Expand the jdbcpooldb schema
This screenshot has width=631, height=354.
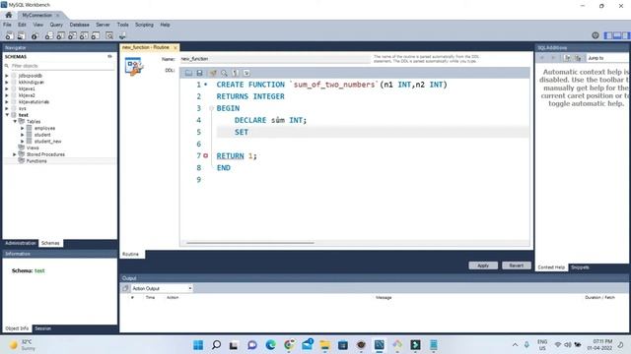tap(7, 76)
